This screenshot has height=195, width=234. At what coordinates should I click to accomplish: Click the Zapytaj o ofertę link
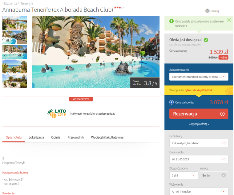(199, 124)
